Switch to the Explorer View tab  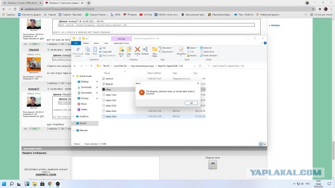[x=106, y=43]
